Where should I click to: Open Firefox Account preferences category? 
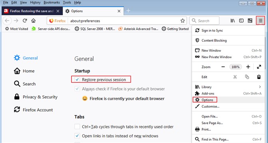point(33,110)
